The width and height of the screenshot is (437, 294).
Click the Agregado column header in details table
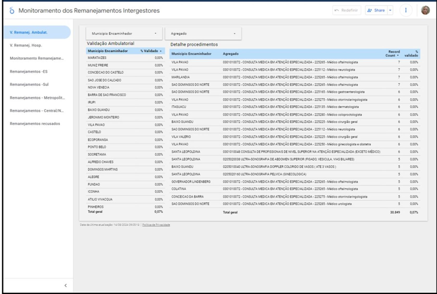(231, 54)
